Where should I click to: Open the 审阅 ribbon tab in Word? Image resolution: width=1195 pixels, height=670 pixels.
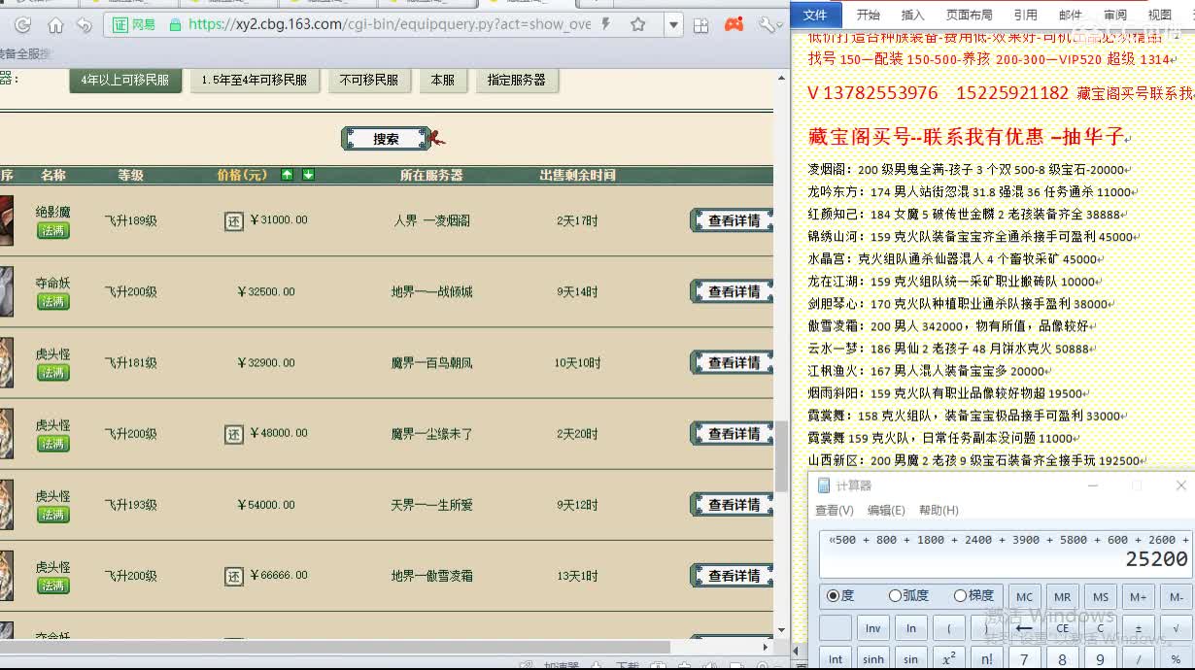click(x=1115, y=15)
